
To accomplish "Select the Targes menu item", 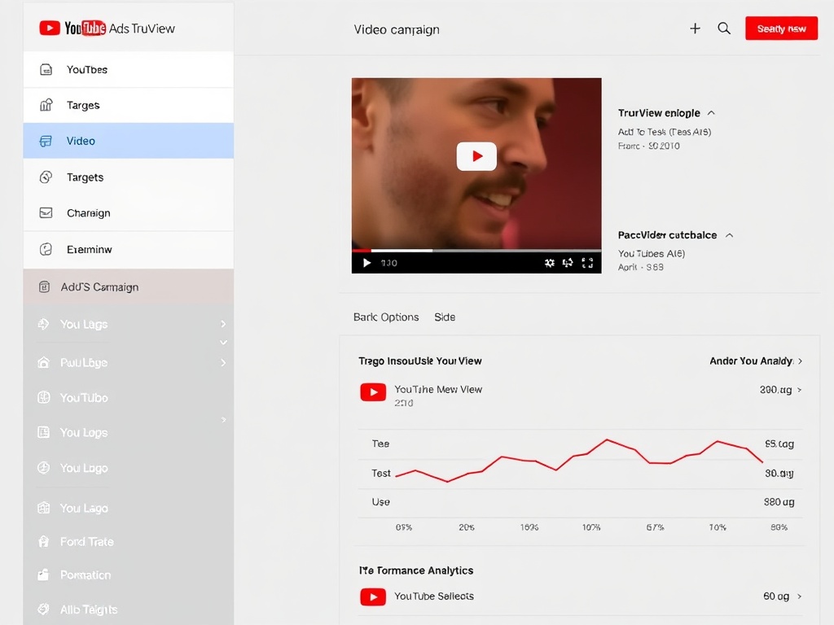I will pos(128,105).
